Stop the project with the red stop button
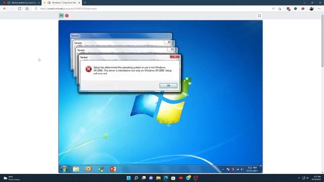This screenshot has height=182, width=324. (67, 16)
